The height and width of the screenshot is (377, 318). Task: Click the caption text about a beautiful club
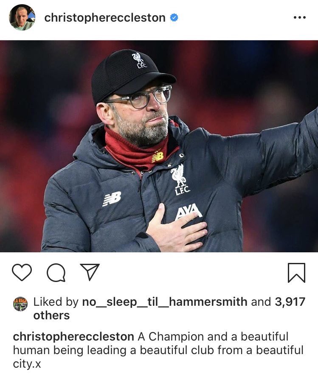point(158,350)
